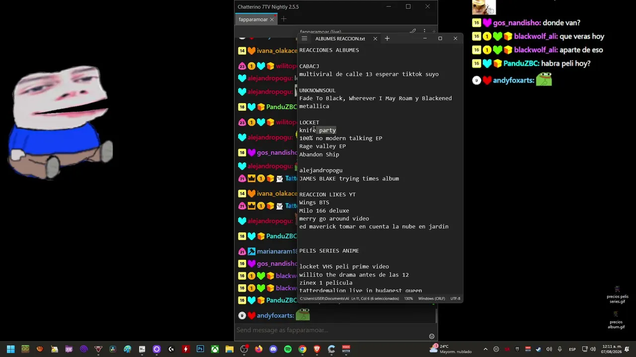Click the Ln 11, Col 6 position indicator

[375, 298]
